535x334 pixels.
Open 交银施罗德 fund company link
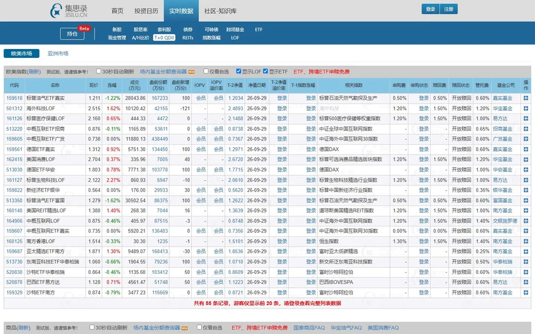pos(505,221)
